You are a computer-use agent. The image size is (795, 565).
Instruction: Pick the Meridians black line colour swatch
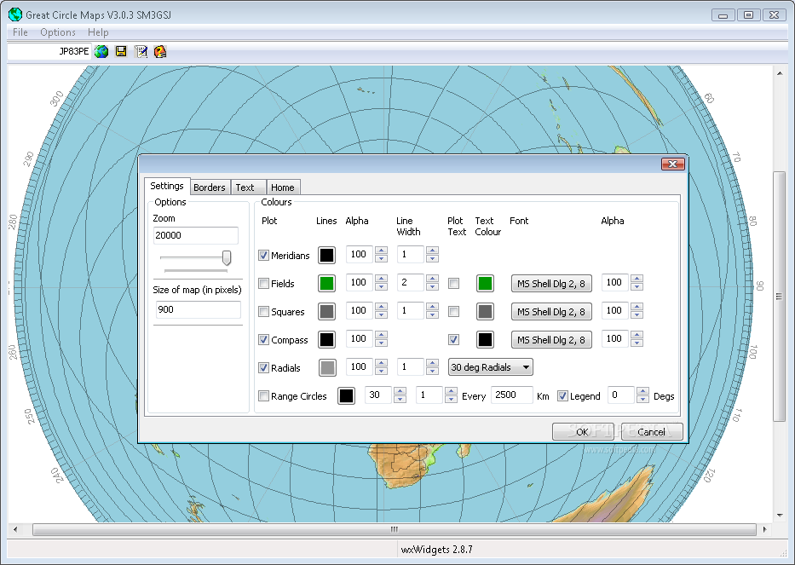pos(326,255)
